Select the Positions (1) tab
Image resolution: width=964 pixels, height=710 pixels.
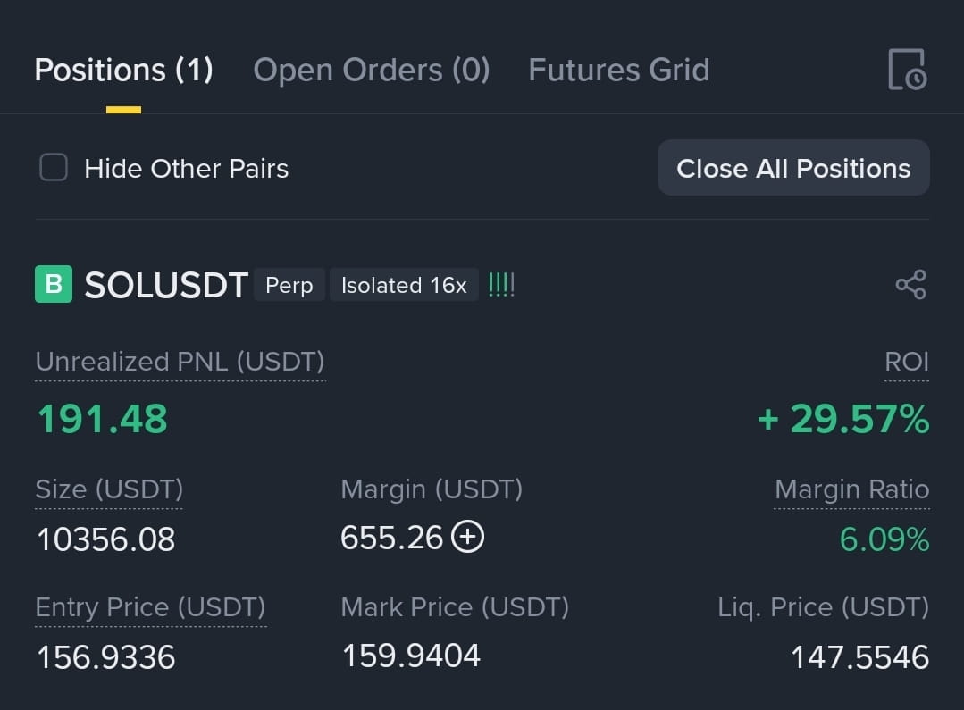[123, 70]
